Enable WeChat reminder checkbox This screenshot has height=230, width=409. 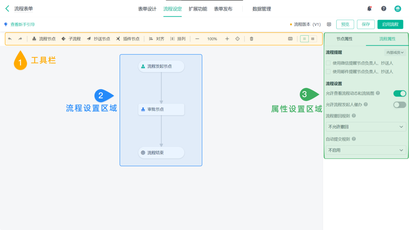[x=328, y=63]
